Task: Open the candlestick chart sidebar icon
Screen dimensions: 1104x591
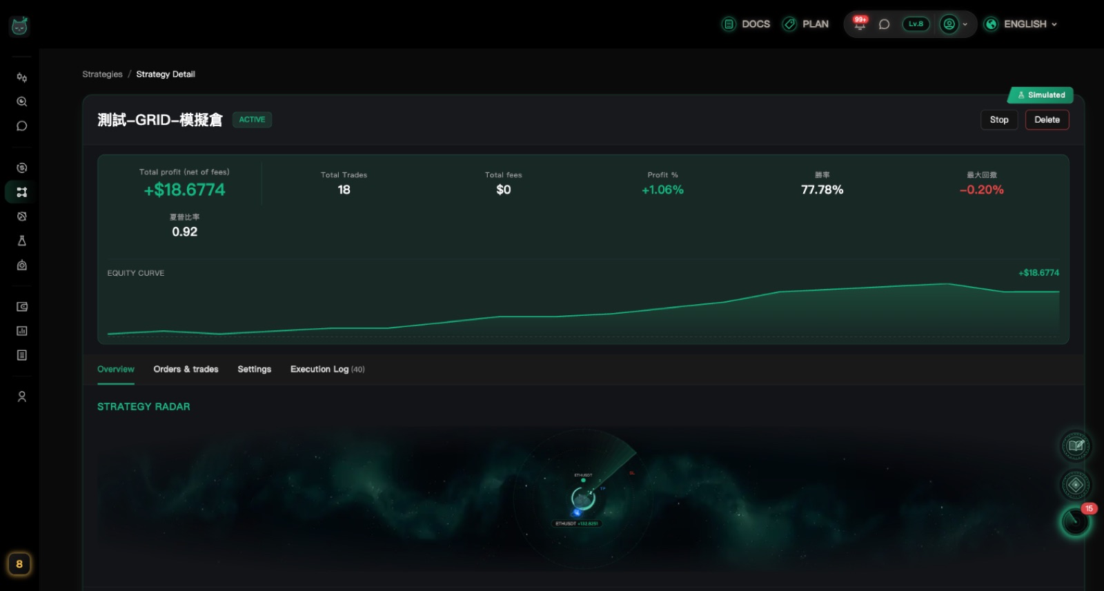Action: click(x=22, y=77)
